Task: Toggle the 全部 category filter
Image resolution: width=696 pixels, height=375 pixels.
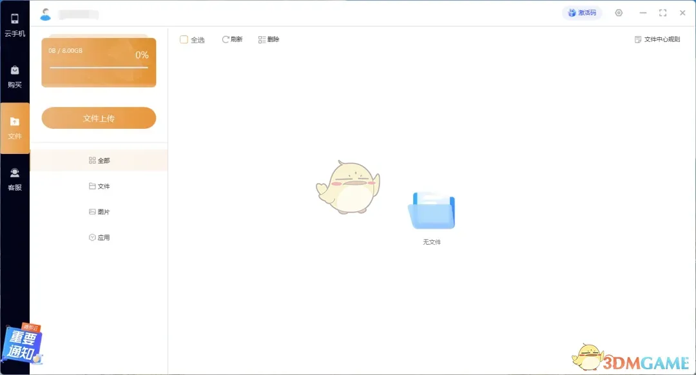Action: coord(100,160)
